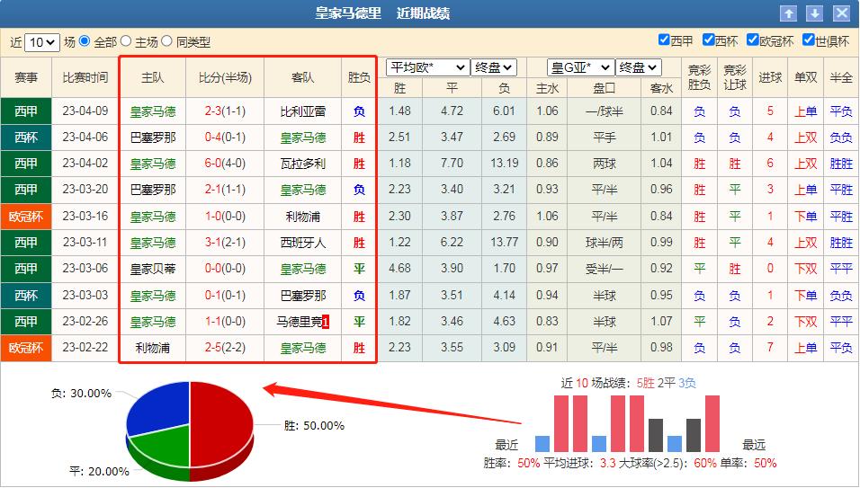Click 西甲 league tag on the 23-04-09 row

(x=26, y=111)
